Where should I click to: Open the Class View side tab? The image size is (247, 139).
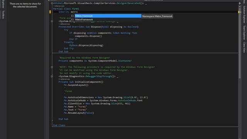point(244,47)
